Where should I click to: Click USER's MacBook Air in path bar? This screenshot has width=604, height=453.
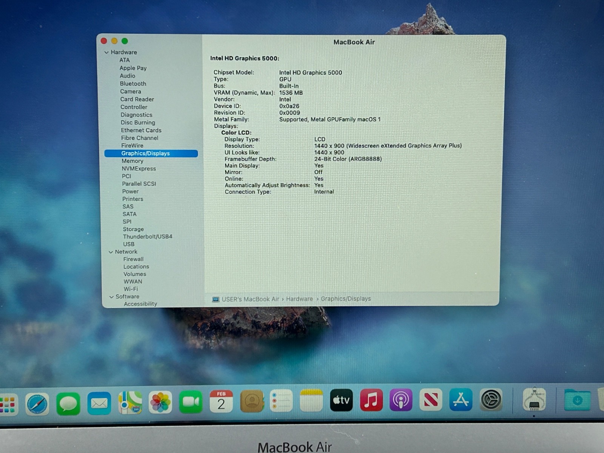(250, 299)
